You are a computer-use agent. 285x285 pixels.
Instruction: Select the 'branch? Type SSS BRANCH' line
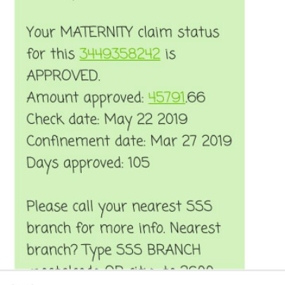[x=113, y=251]
